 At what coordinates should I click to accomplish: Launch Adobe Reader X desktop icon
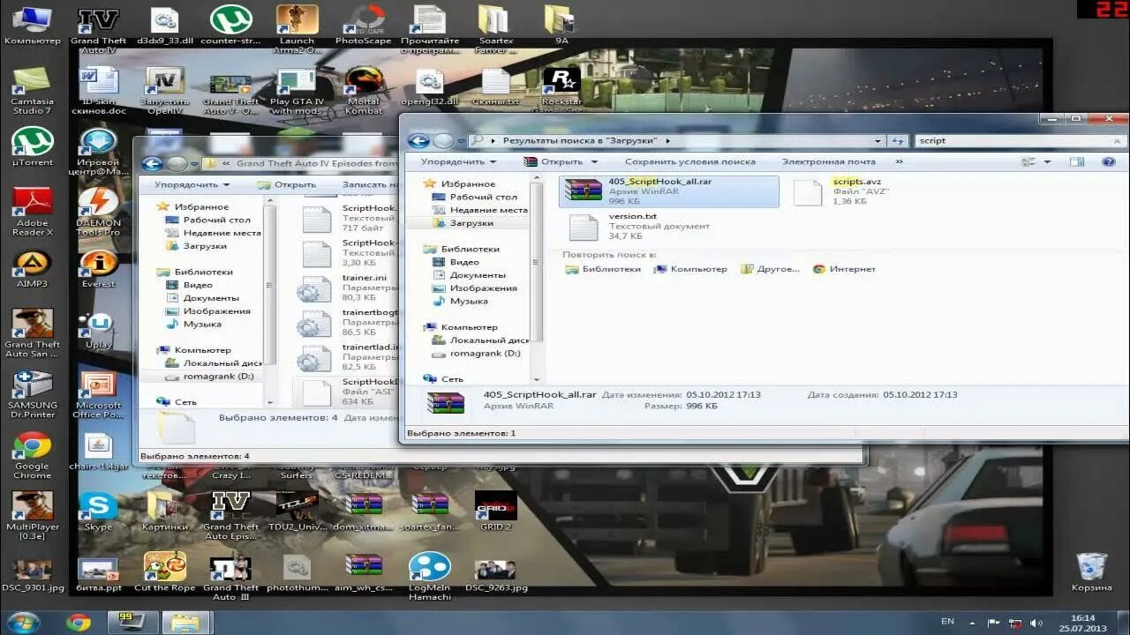(x=33, y=213)
